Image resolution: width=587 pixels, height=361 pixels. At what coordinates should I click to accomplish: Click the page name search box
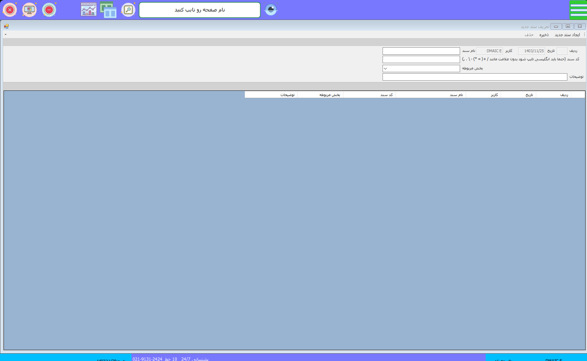[200, 10]
